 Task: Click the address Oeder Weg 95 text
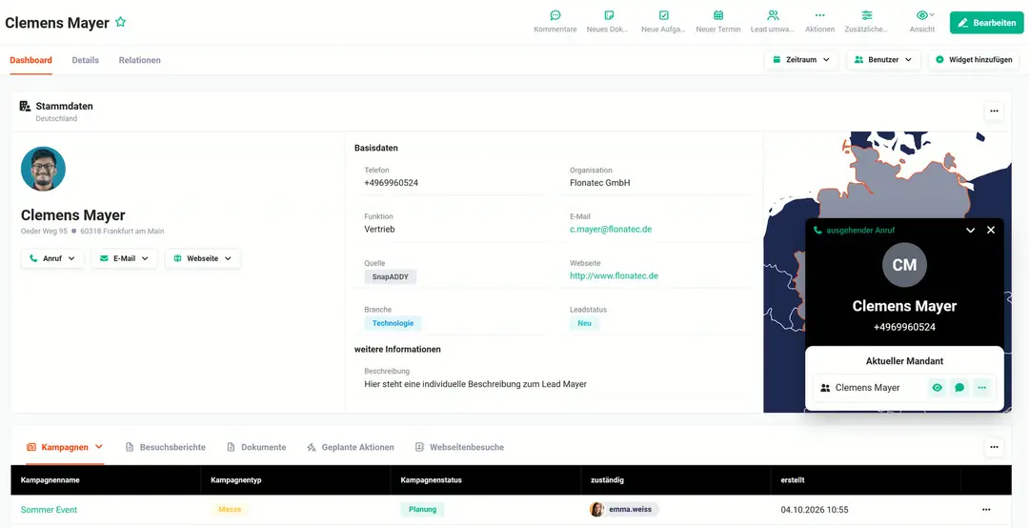(x=44, y=232)
